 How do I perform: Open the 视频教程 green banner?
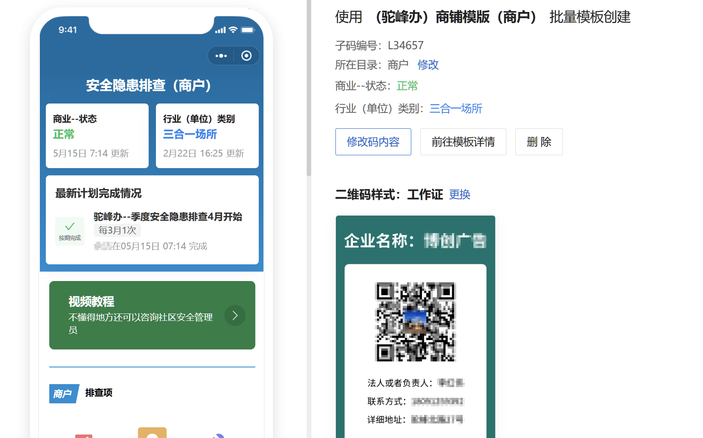(x=152, y=315)
